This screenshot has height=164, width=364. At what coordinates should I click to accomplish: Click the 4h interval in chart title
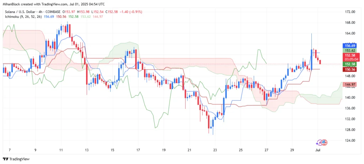pyautogui.click(x=40, y=12)
